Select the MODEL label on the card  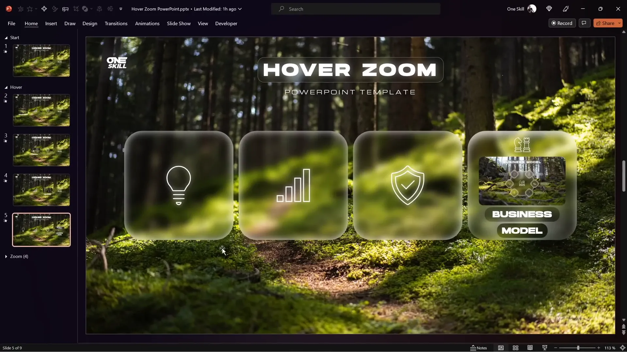522,231
